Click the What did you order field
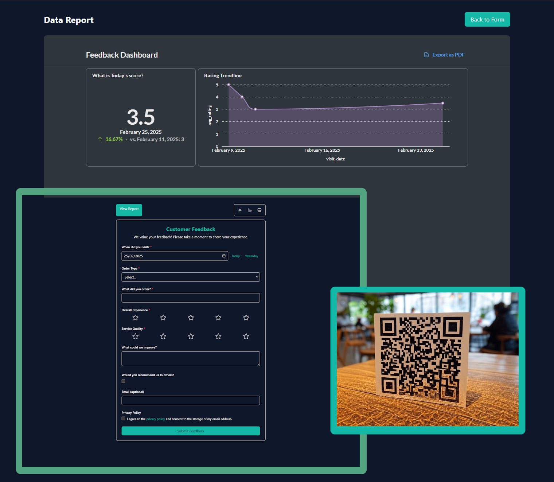554x482 pixels. point(191,298)
